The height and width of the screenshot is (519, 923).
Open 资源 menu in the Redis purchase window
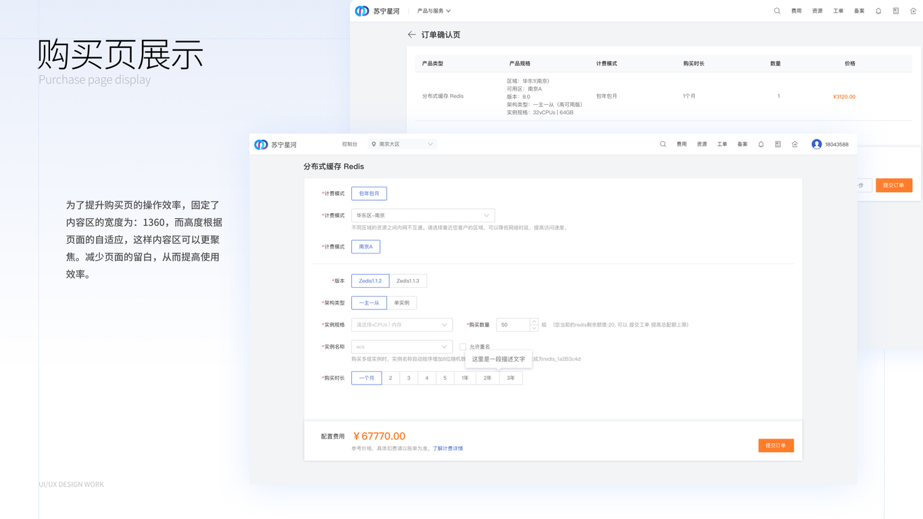(702, 144)
